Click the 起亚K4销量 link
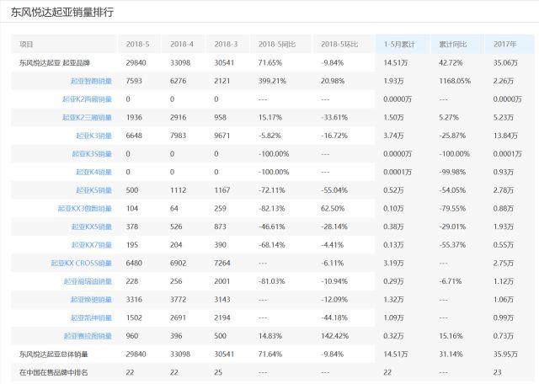Image resolution: width=539 pixels, height=384 pixels. click(93, 172)
